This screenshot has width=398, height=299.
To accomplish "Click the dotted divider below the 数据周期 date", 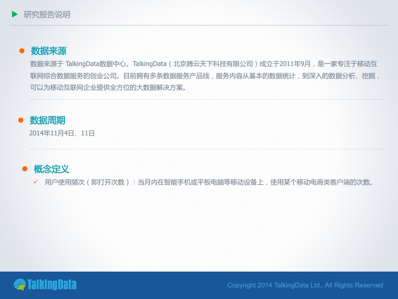I will (206, 149).
